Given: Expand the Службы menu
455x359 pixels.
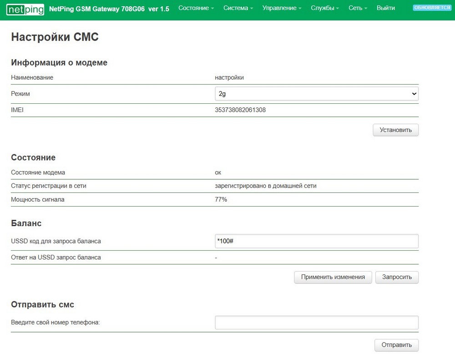Looking at the screenshot, I should click(324, 8).
